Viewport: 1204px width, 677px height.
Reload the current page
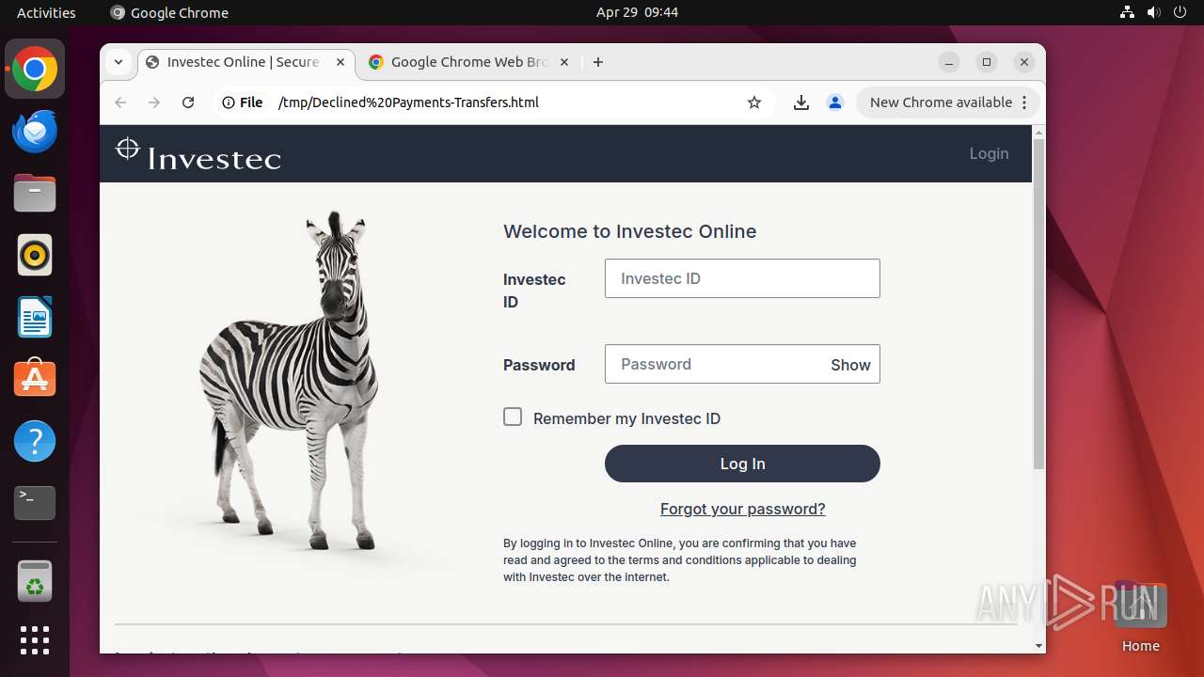click(x=188, y=102)
